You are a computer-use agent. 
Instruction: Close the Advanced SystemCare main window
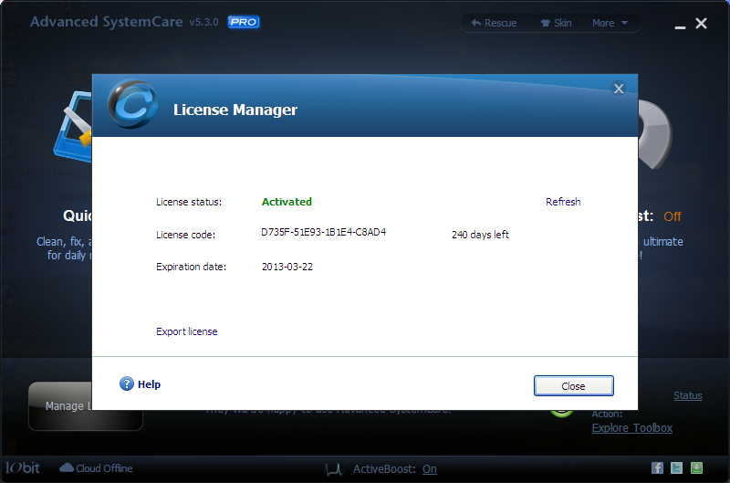click(701, 24)
